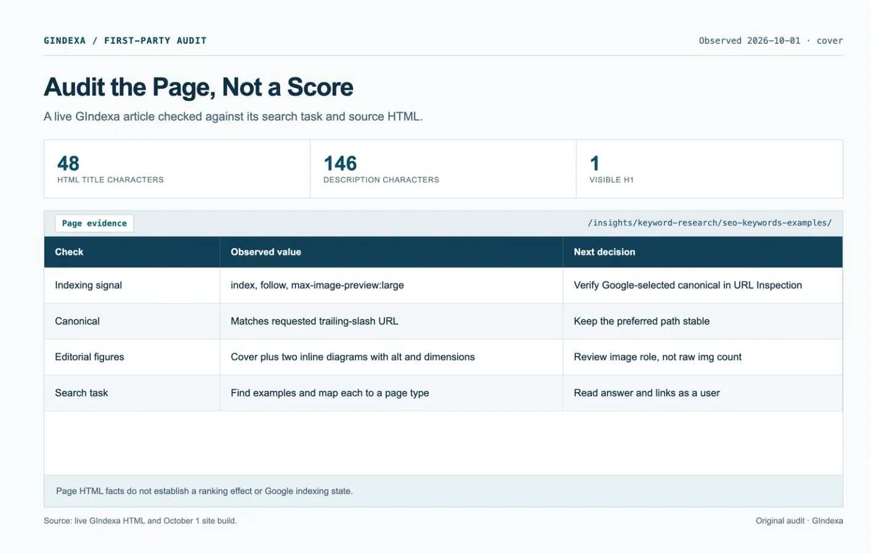This screenshot has width=887, height=554.
Task: Click the footnote about Page HTML facts
Action: [x=205, y=491]
